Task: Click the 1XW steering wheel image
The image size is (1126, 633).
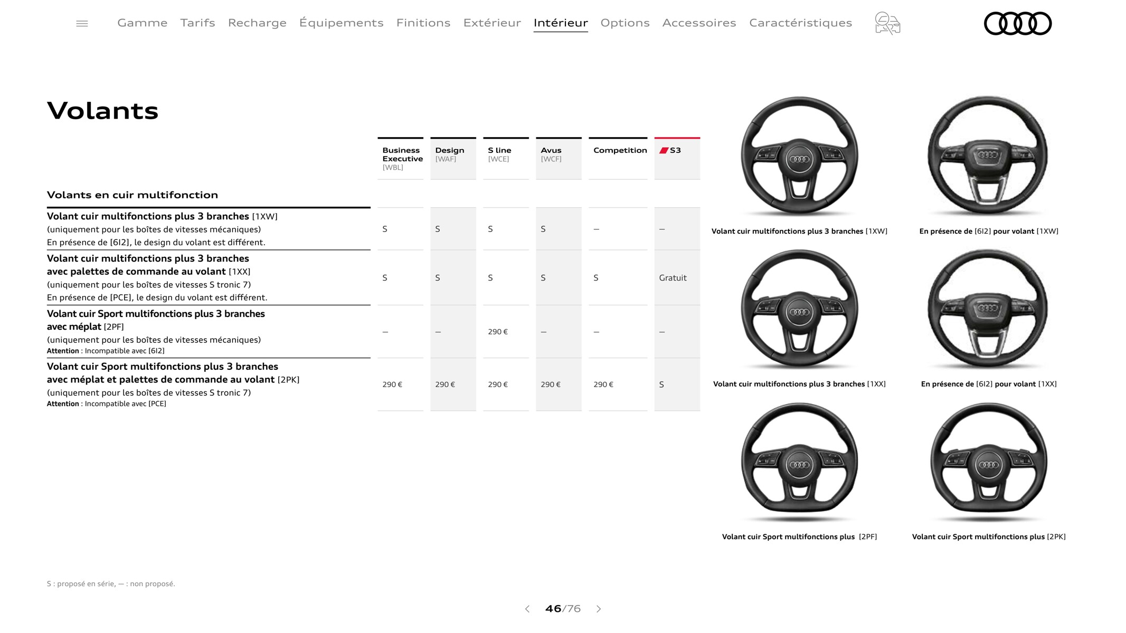Action: (799, 156)
